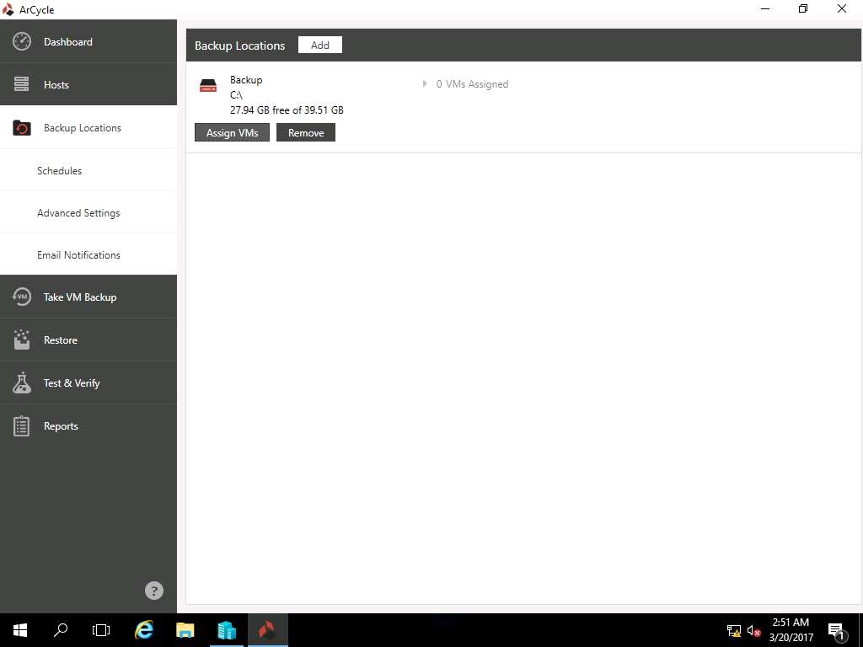Open the Windows Start menu
The width and height of the screenshot is (863, 647).
(x=20, y=630)
